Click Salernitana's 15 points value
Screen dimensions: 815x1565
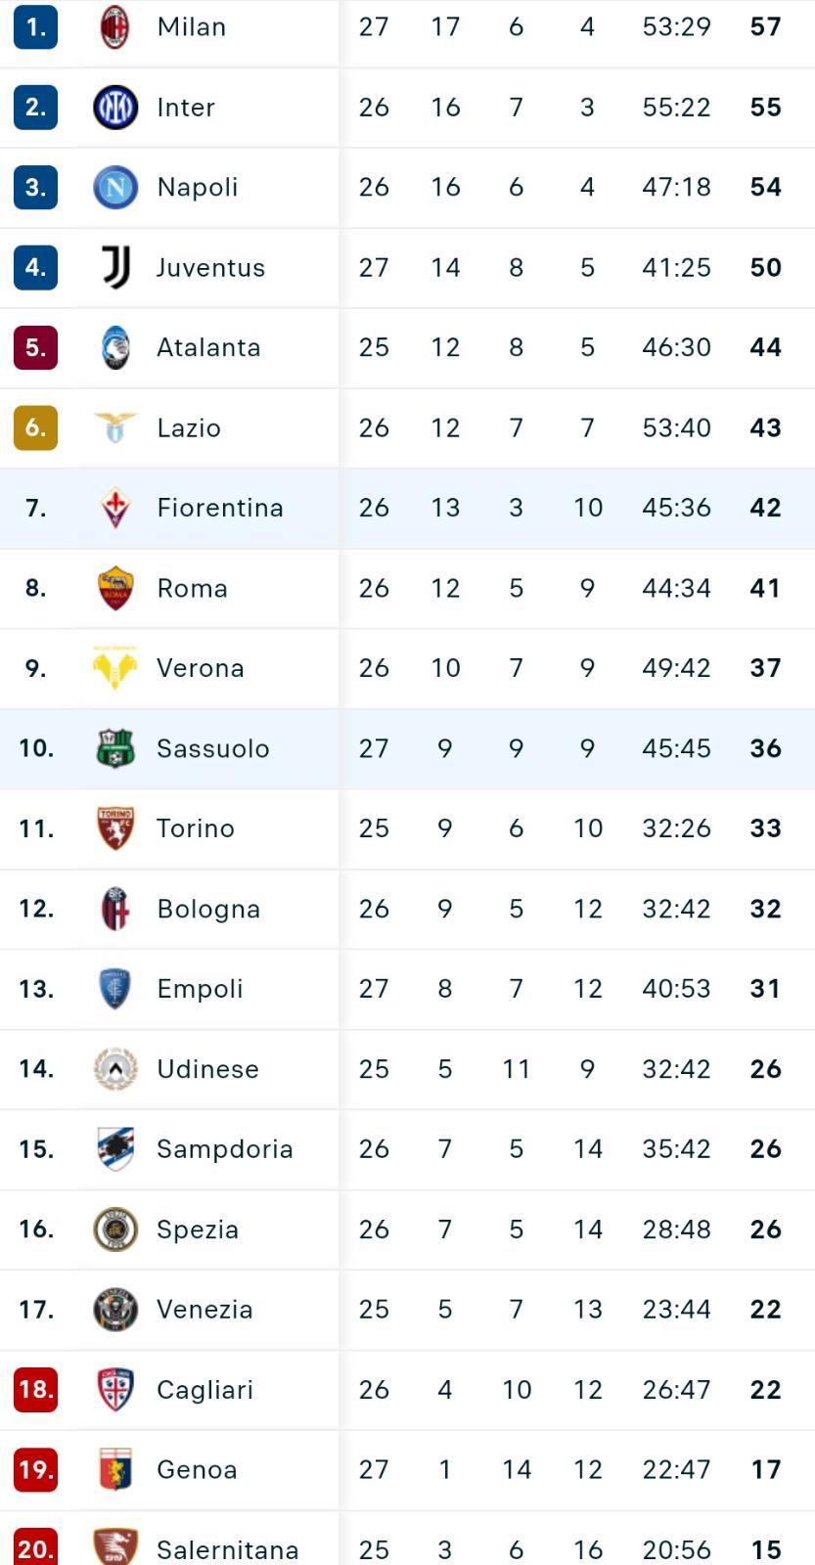pyautogui.click(x=766, y=1549)
